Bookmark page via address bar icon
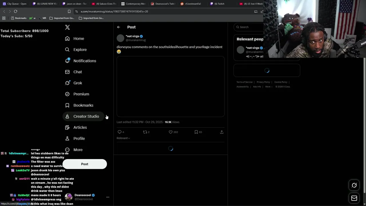This screenshot has height=206, width=366. [x=69, y=11]
